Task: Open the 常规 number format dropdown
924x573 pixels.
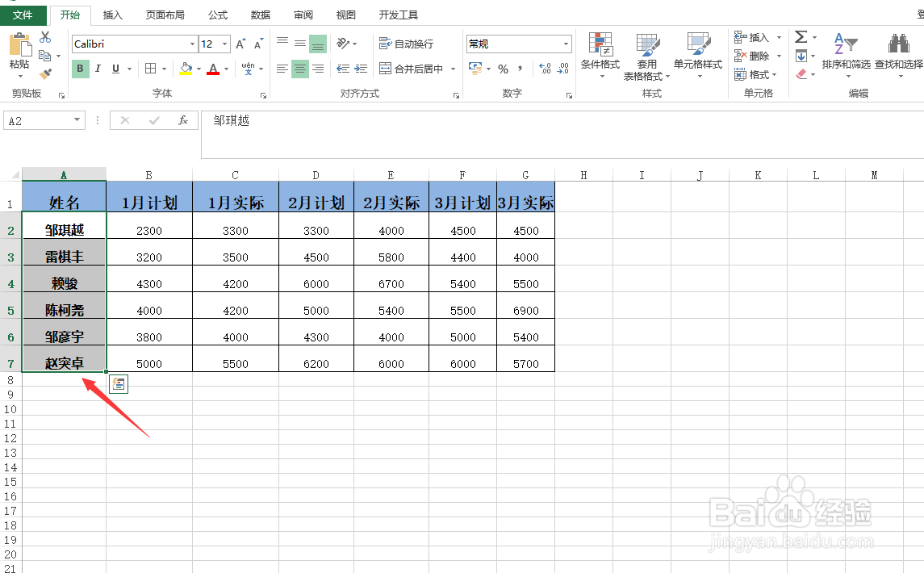Action: pyautogui.click(x=567, y=44)
